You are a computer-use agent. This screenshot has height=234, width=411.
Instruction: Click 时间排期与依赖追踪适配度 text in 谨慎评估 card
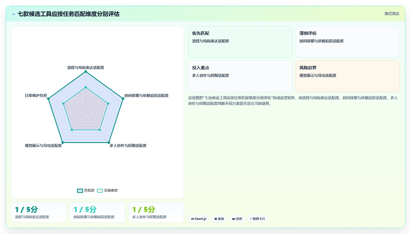point(322,41)
